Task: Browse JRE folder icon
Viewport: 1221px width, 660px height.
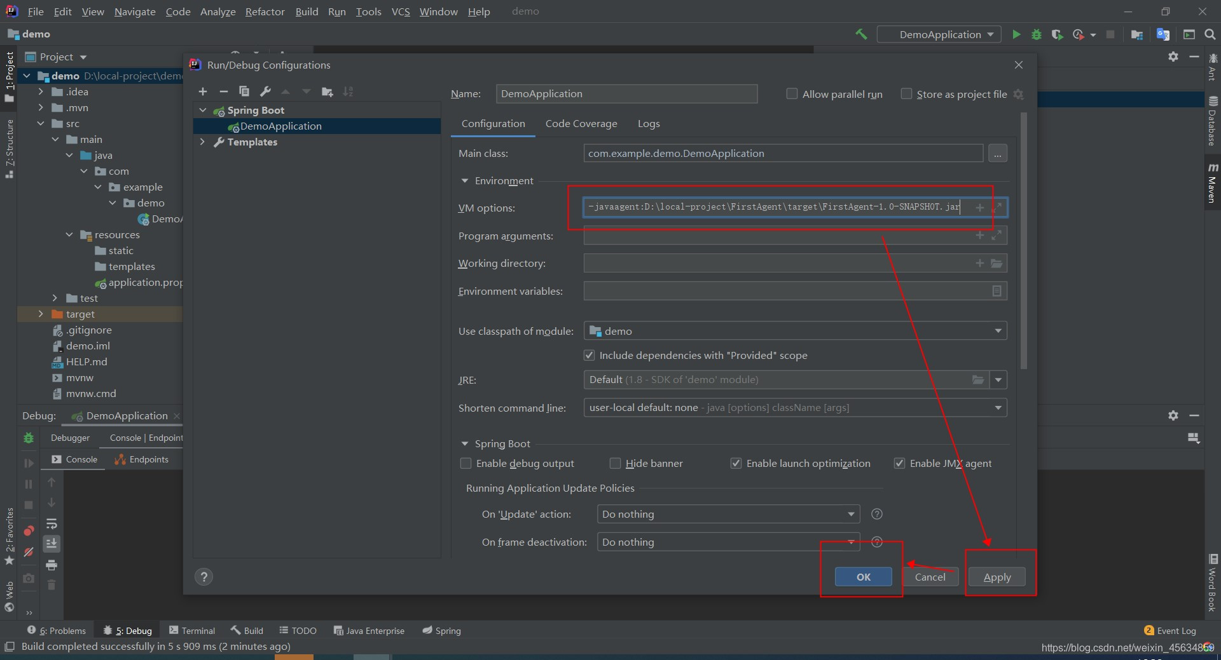Action: [978, 380]
